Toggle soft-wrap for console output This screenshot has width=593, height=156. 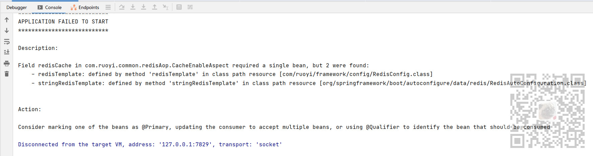7,42
